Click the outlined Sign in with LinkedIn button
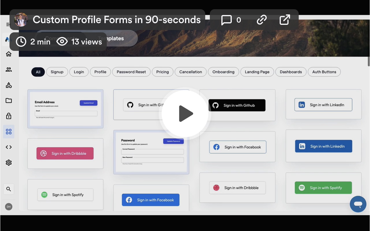The width and height of the screenshot is (370, 231). click(x=323, y=105)
